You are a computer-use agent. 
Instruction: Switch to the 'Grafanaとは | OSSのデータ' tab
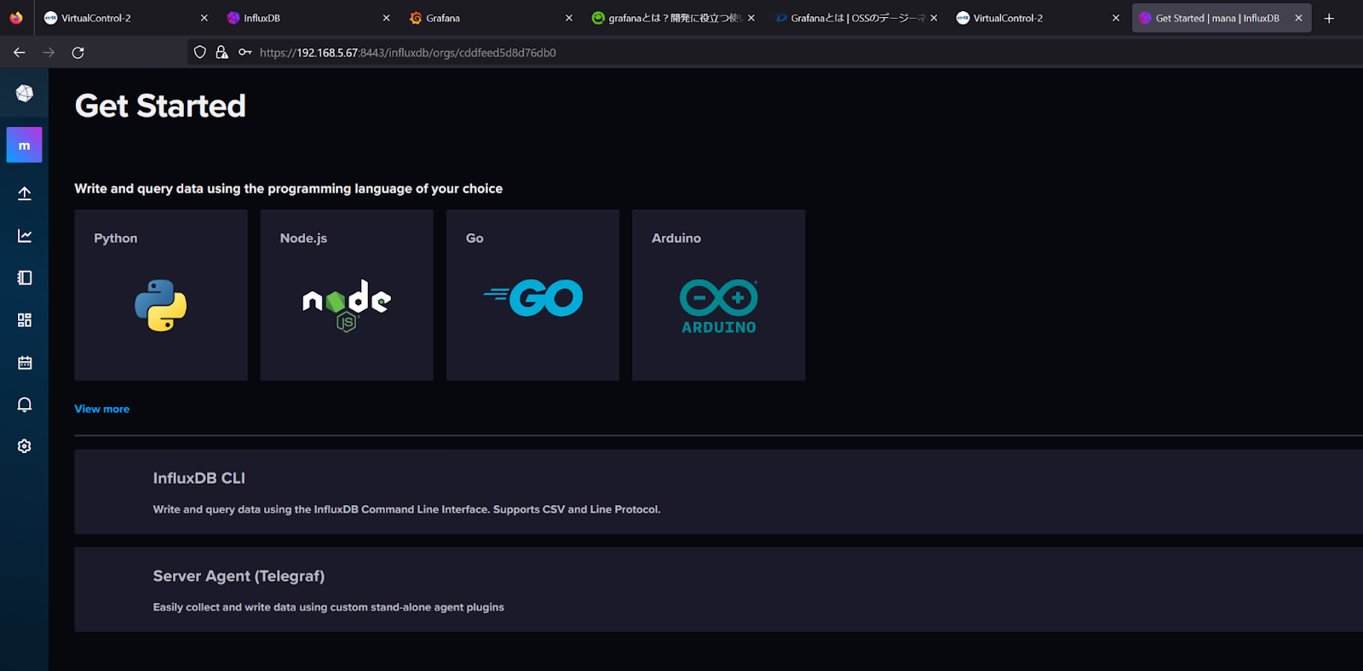tap(854, 18)
